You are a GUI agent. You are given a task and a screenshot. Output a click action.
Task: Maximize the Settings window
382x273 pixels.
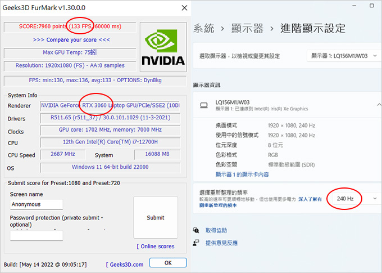(371, 6)
